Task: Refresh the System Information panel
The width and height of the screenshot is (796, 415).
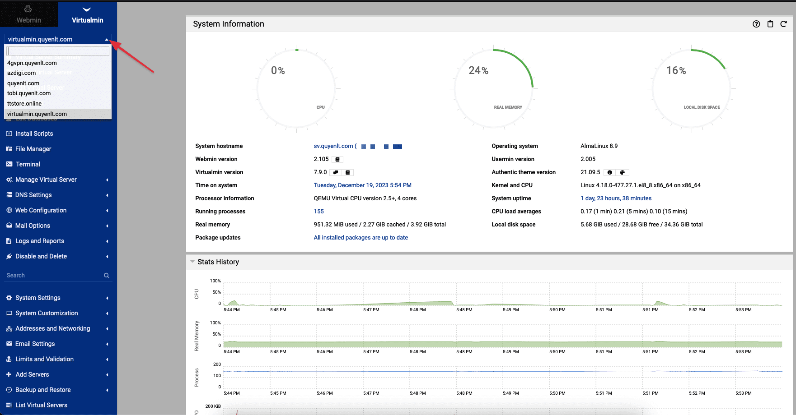Action: [784, 24]
